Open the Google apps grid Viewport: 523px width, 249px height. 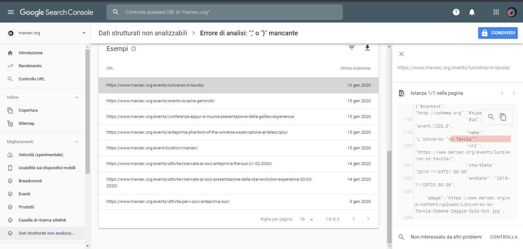tap(496, 12)
